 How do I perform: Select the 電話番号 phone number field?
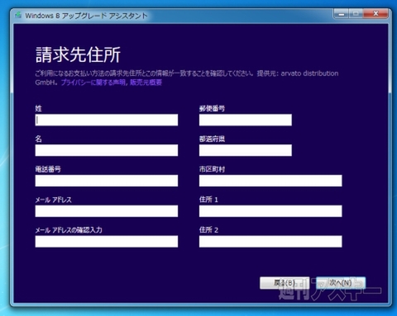click(107, 181)
